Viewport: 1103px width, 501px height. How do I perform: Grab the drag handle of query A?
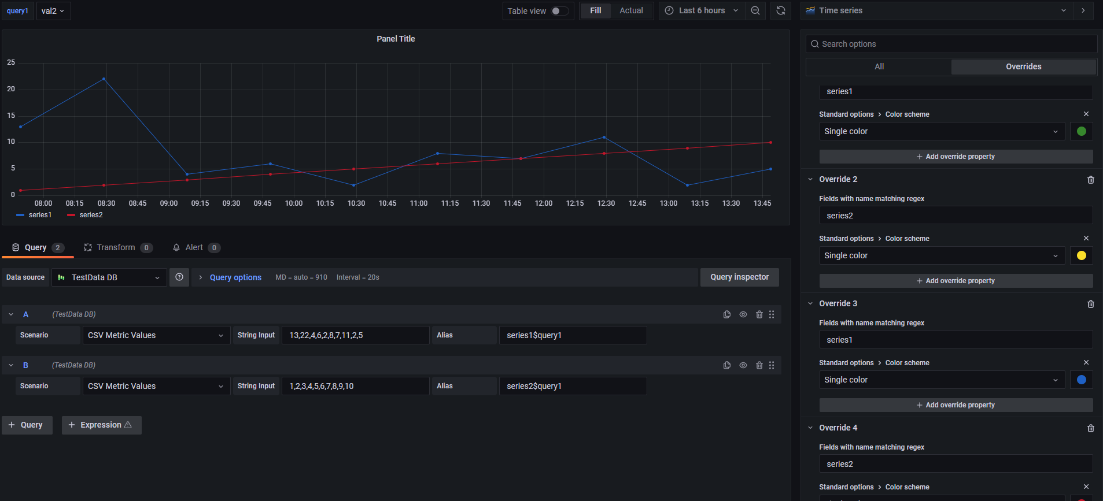pos(772,314)
